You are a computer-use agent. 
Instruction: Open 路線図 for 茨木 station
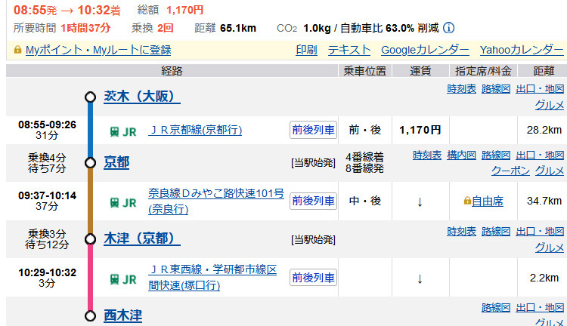[496, 88]
